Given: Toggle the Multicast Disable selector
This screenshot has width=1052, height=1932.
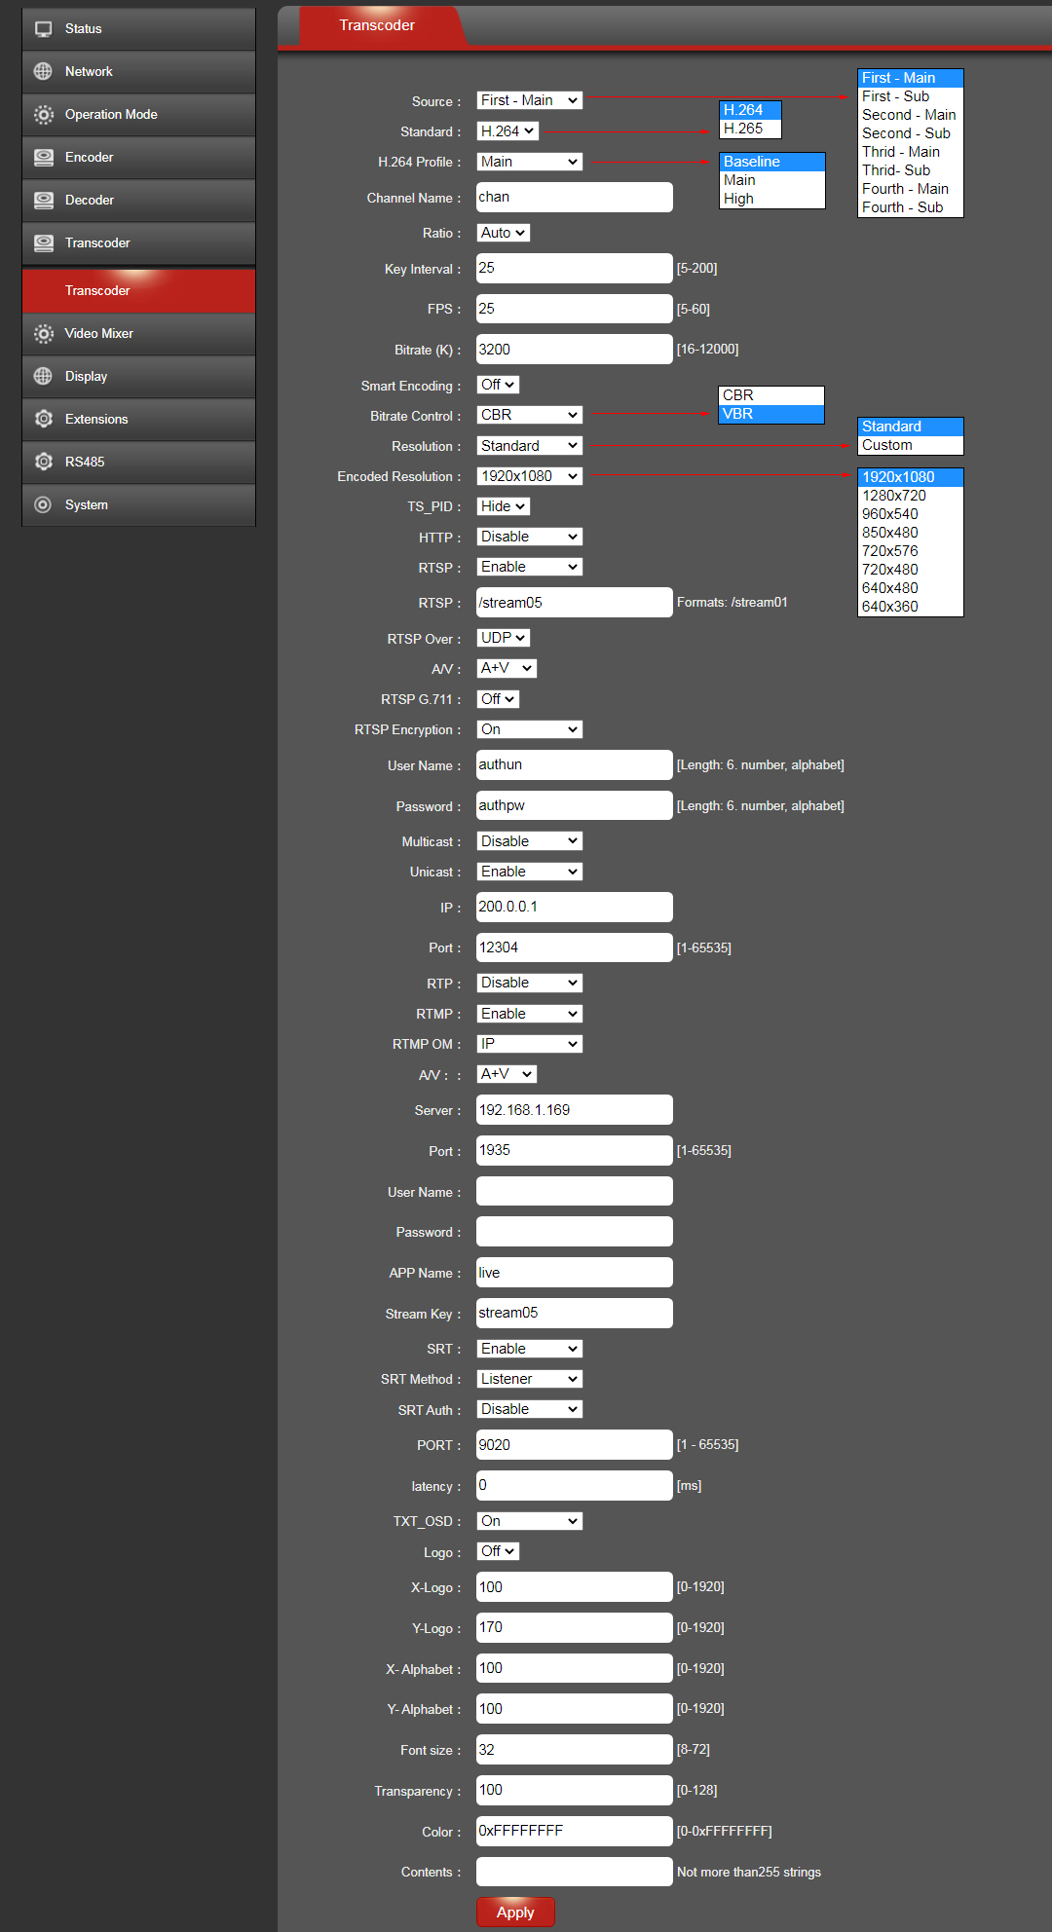Looking at the screenshot, I should pos(529,841).
